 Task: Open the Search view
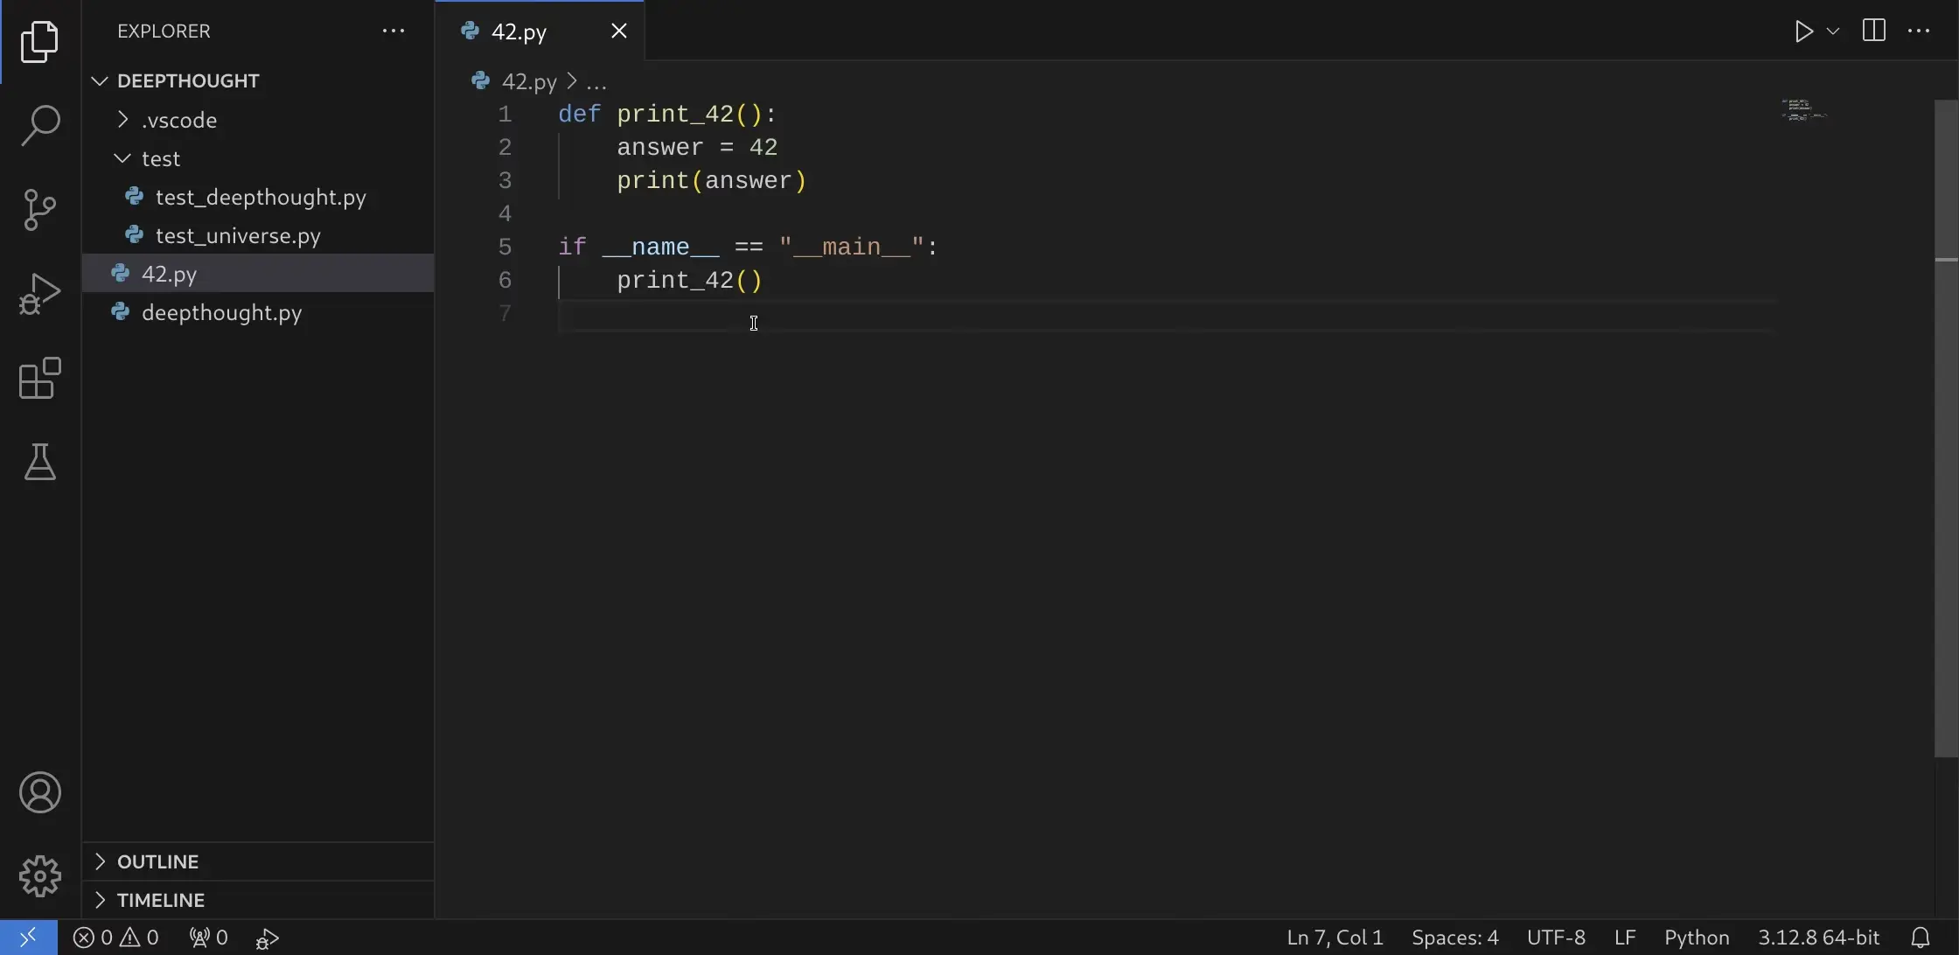tap(38, 125)
